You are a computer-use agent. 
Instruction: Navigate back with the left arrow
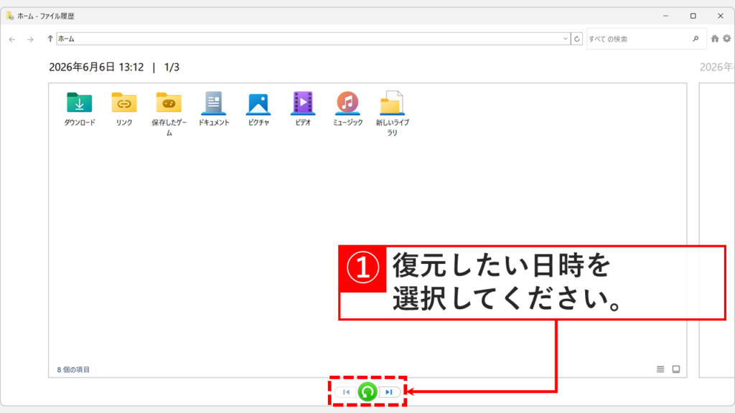12,39
